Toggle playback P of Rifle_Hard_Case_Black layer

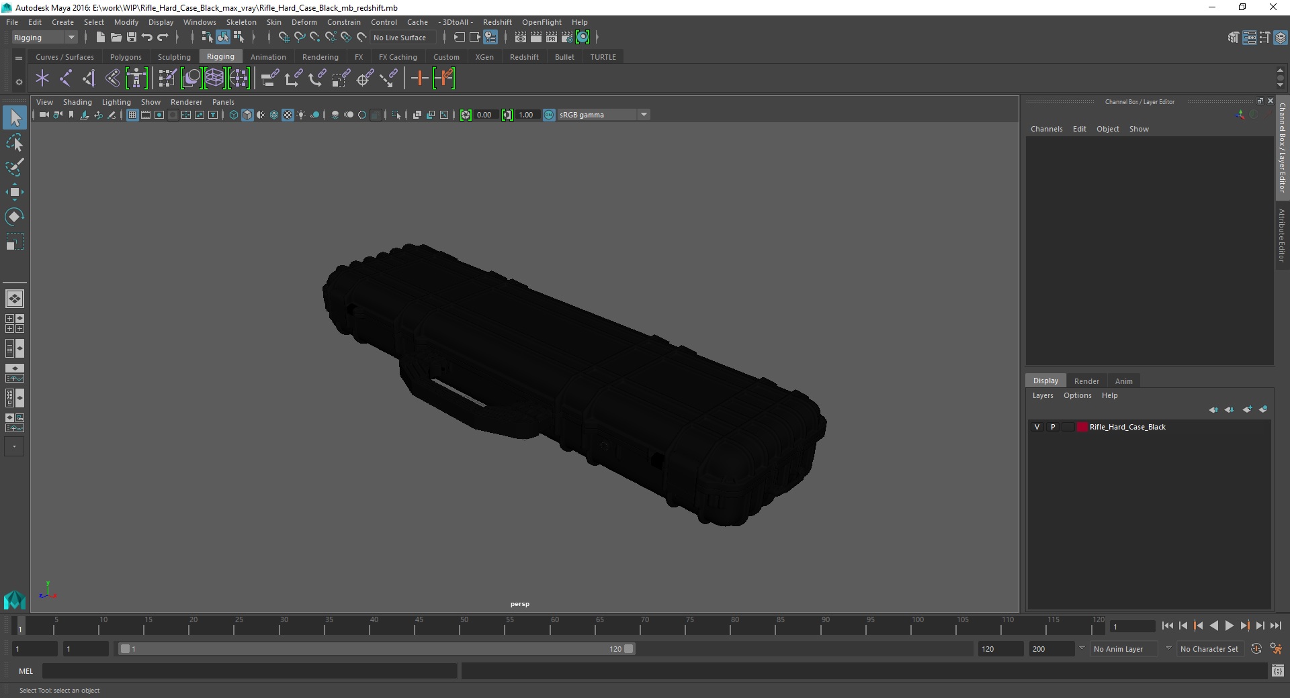coord(1053,427)
